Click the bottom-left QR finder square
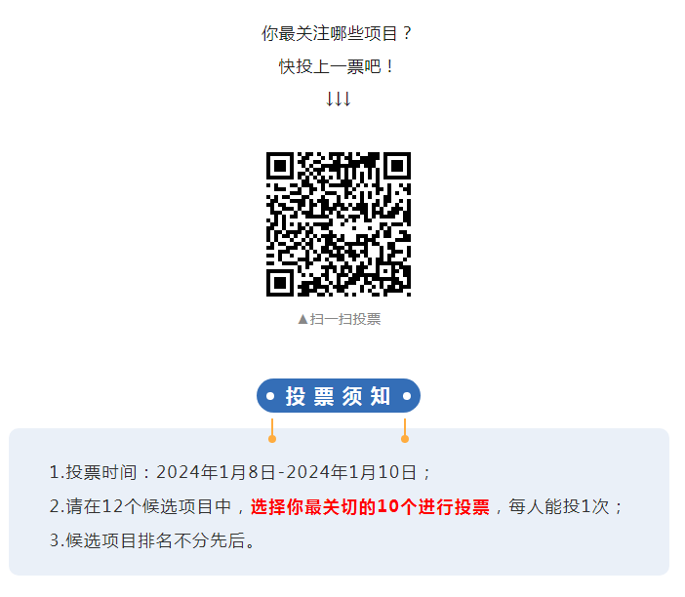The width and height of the screenshot is (685, 597). coord(280,283)
